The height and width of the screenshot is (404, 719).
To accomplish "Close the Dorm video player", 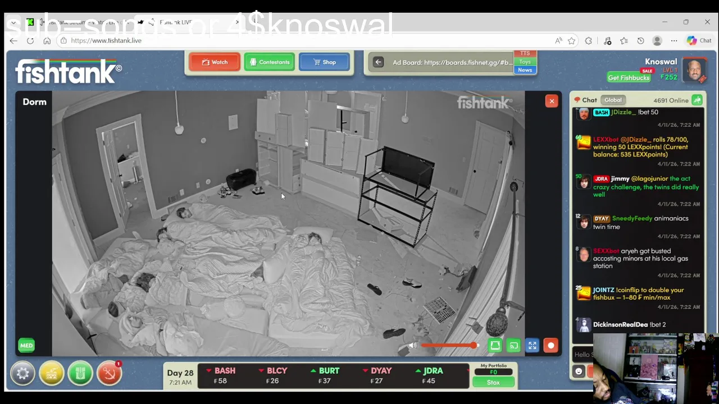I will pos(552,101).
